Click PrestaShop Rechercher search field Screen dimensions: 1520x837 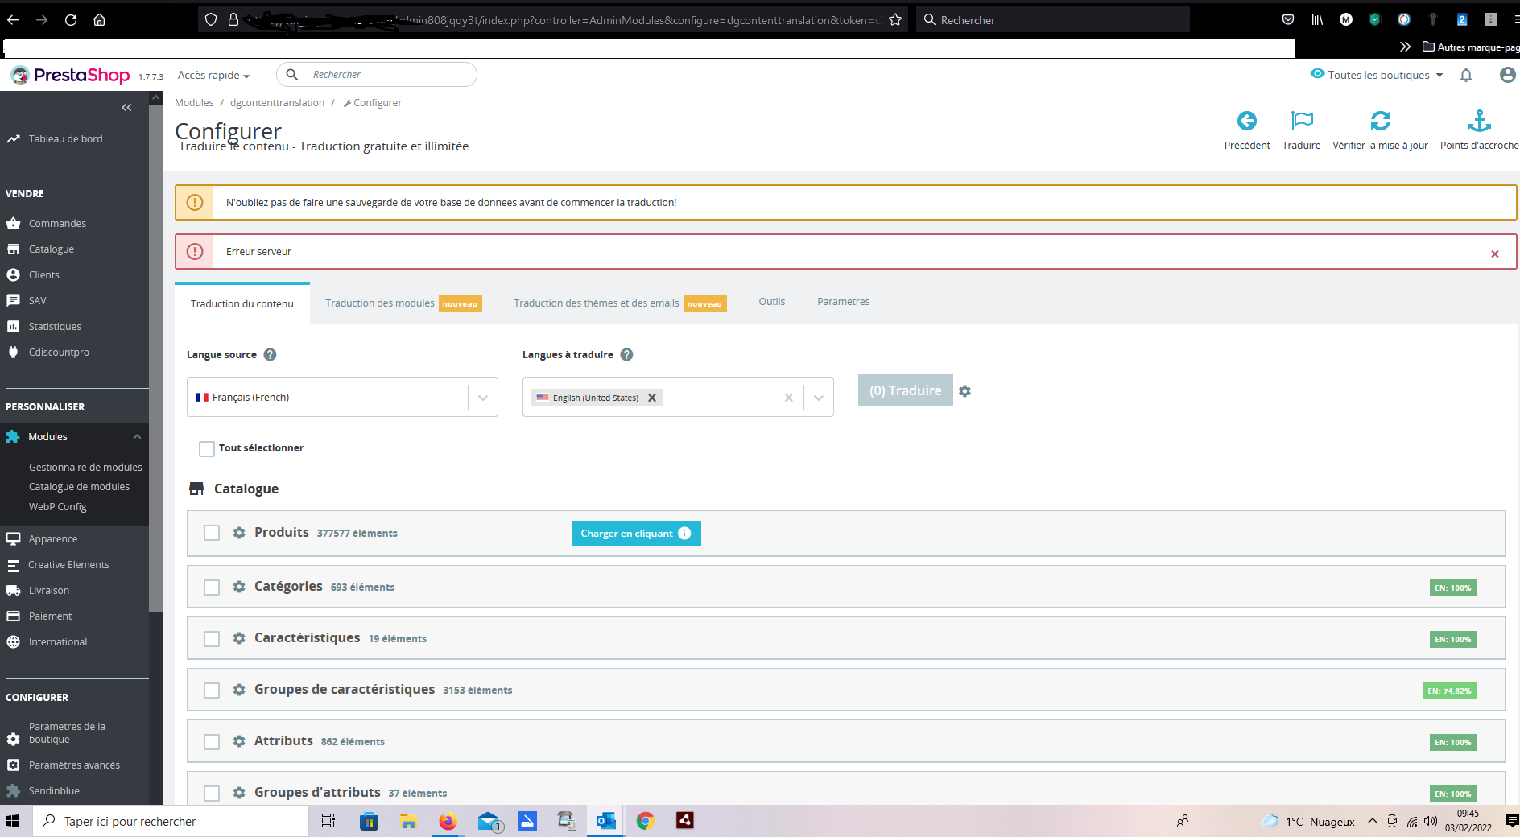pyautogui.click(x=377, y=75)
